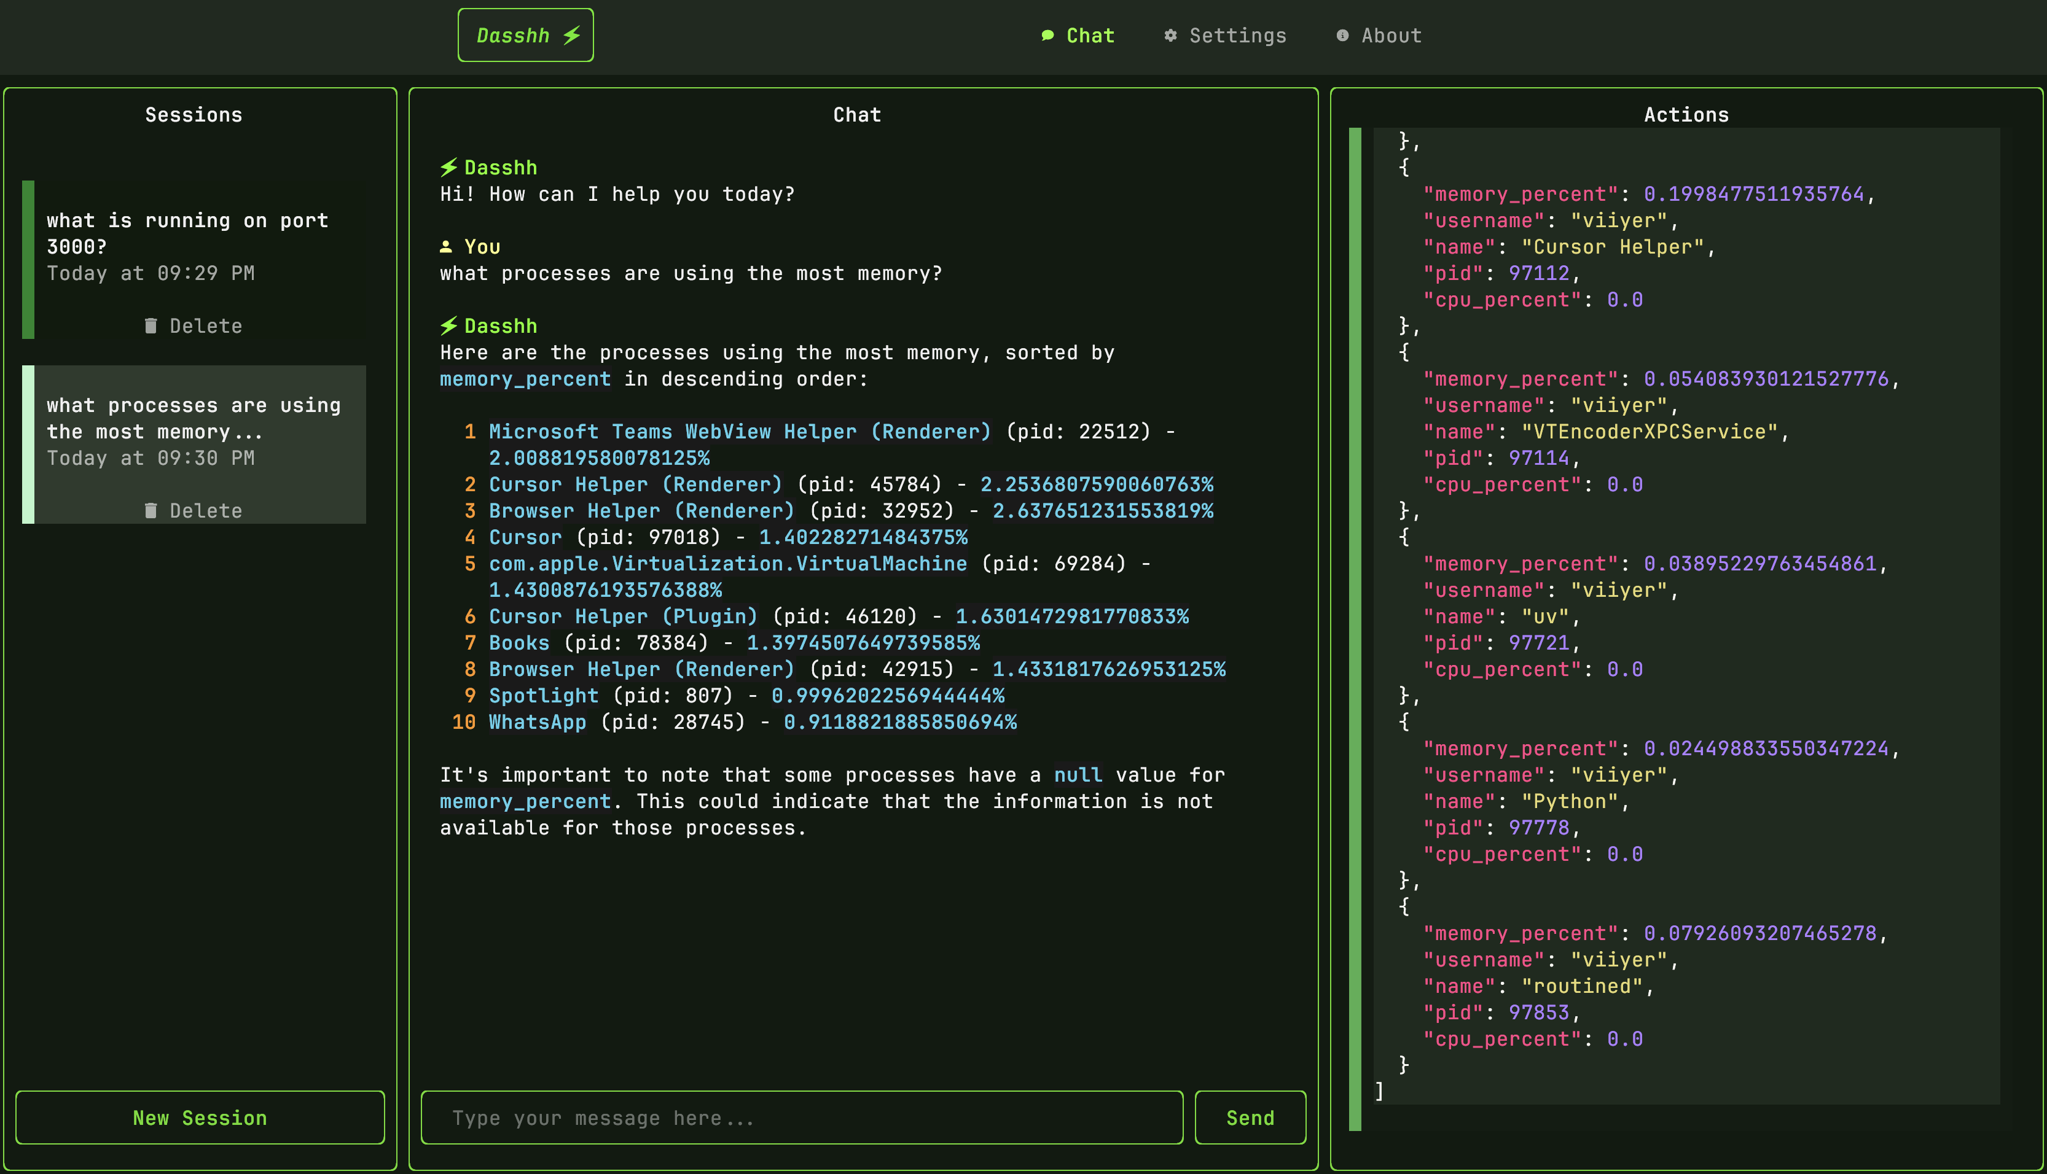Screen dimensions: 2047x1174
Task: Click 'Actions' panel heading
Action: coord(1686,114)
